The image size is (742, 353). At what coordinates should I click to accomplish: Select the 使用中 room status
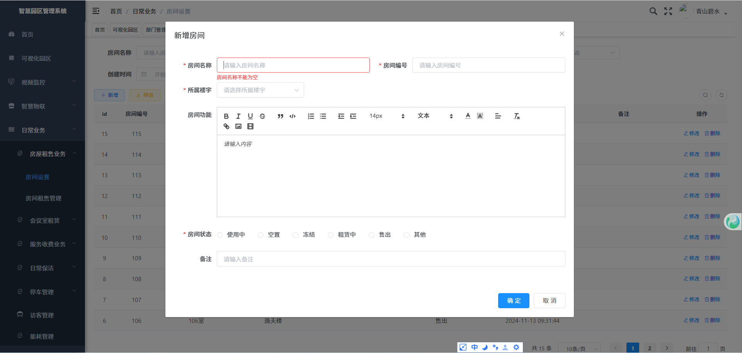220,235
